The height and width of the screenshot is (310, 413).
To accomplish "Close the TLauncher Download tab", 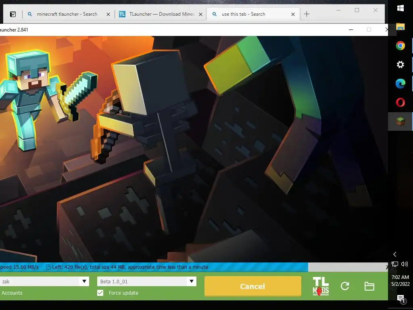I will [200, 14].
